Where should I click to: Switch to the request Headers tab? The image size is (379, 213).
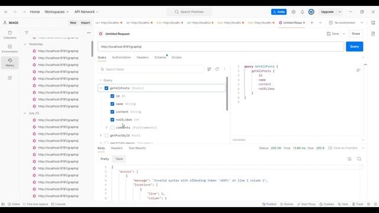pos(142,57)
